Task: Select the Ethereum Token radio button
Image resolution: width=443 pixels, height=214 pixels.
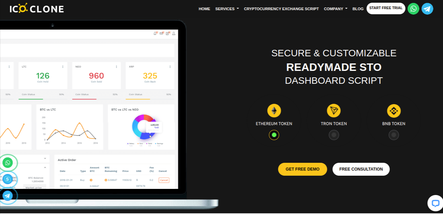Action: point(274,135)
